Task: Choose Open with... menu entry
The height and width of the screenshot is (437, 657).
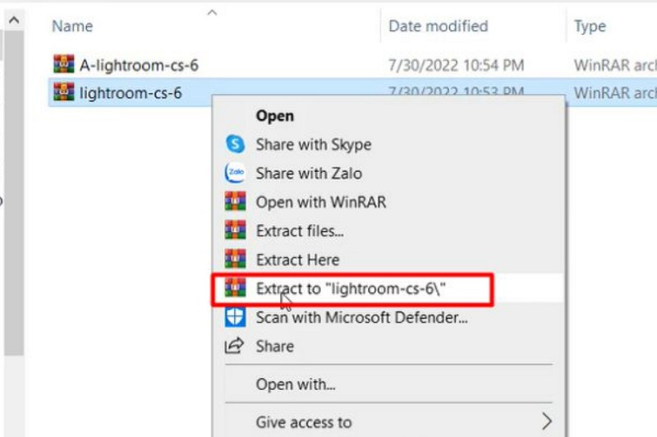Action: (x=296, y=384)
